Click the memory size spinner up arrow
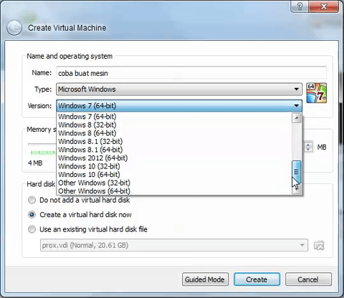The width and height of the screenshot is (344, 298). [308, 145]
